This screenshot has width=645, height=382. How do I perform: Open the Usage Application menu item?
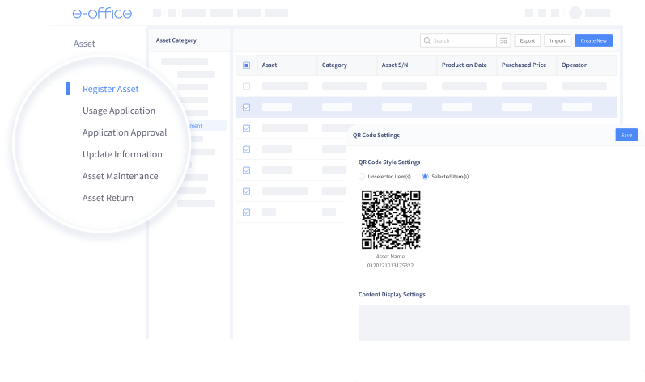coord(118,111)
